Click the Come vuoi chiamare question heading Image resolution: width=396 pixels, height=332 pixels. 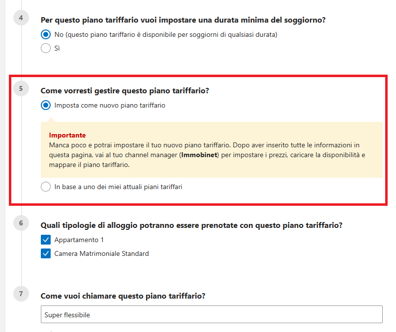[123, 296]
